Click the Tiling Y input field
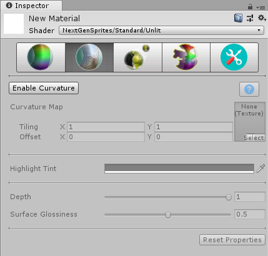This screenshot has height=256, width=268. [x=194, y=127]
